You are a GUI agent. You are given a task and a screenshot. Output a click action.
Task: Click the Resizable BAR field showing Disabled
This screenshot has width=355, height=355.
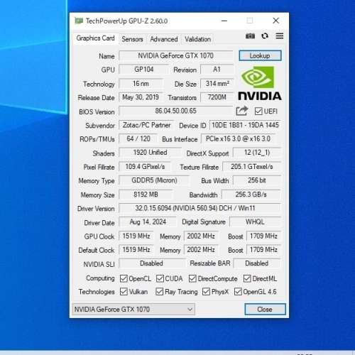point(257,263)
